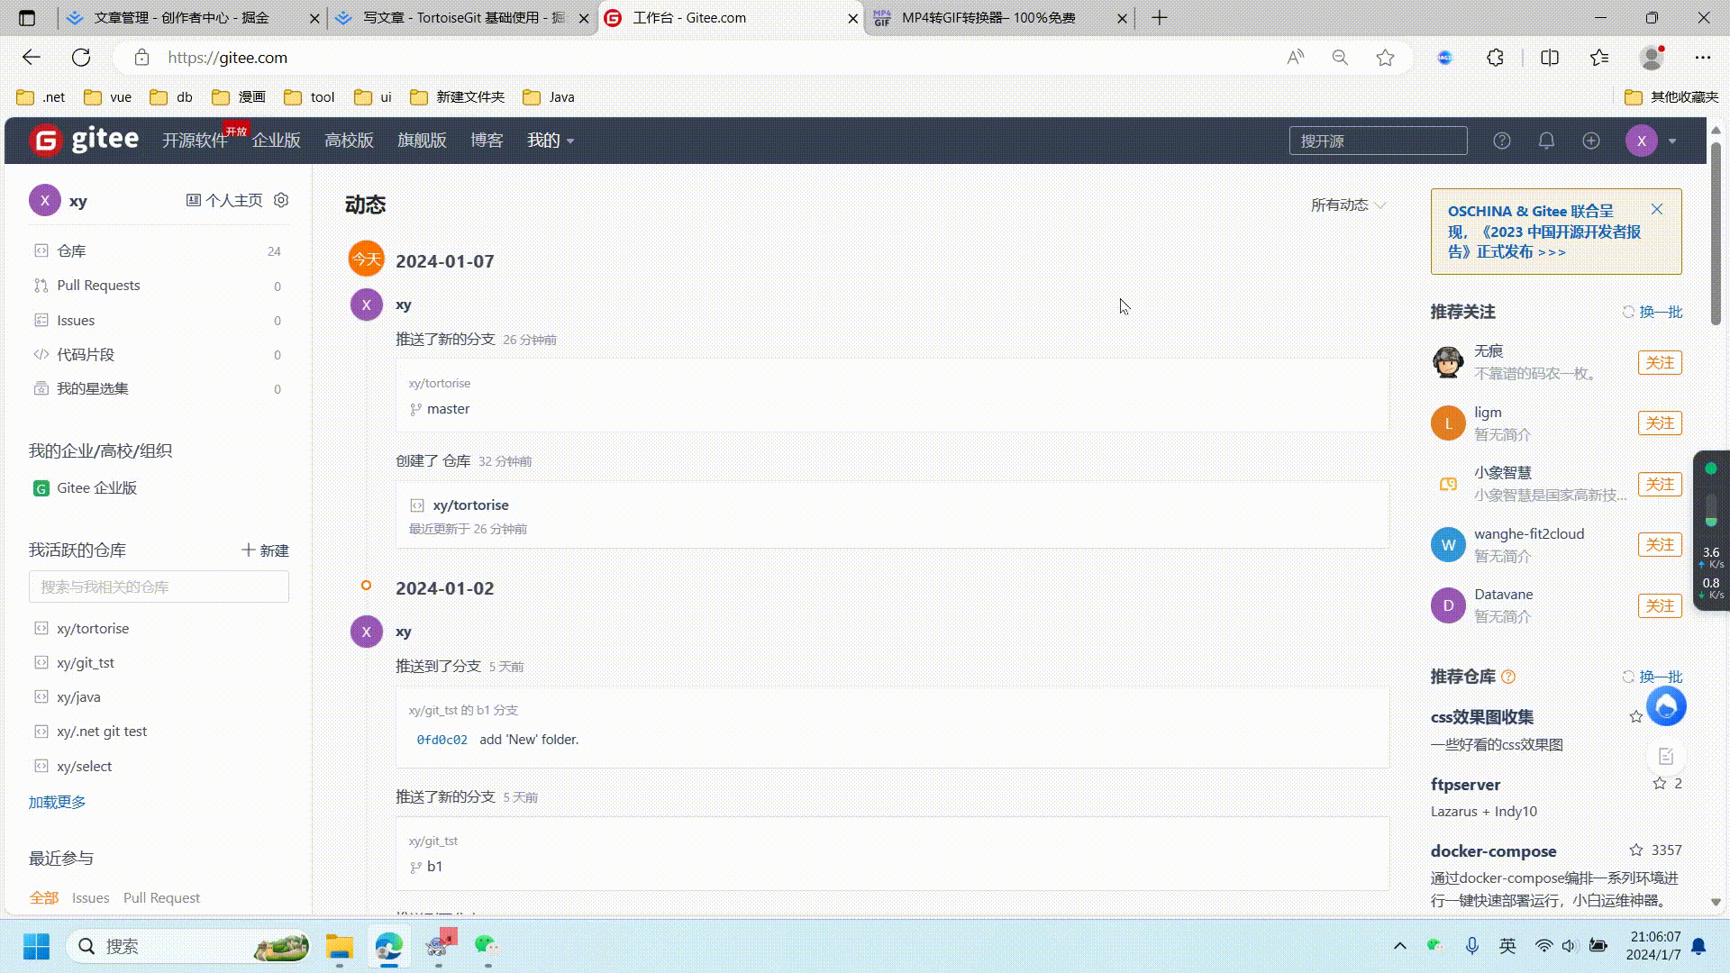Open the 高校版 menu item
Viewport: 1730px width, 973px height.
tap(349, 141)
